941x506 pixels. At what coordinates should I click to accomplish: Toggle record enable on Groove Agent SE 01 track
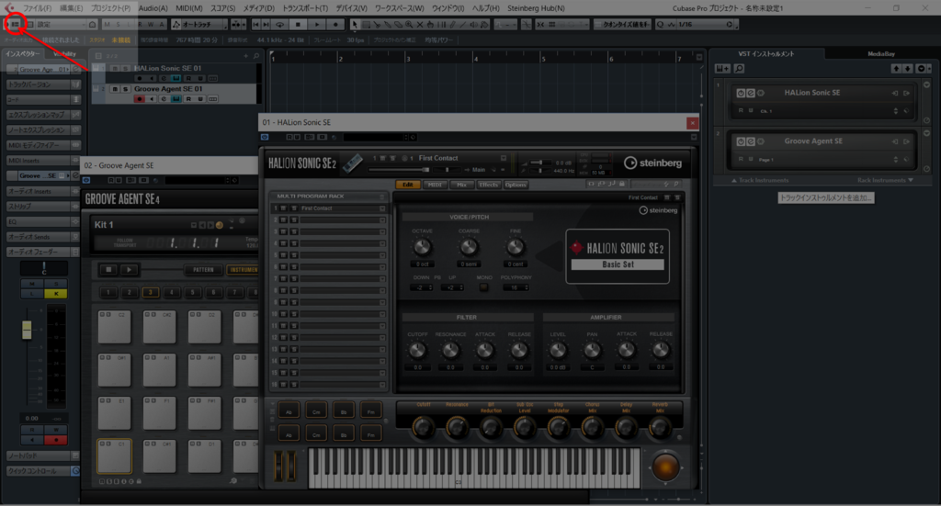(x=140, y=99)
